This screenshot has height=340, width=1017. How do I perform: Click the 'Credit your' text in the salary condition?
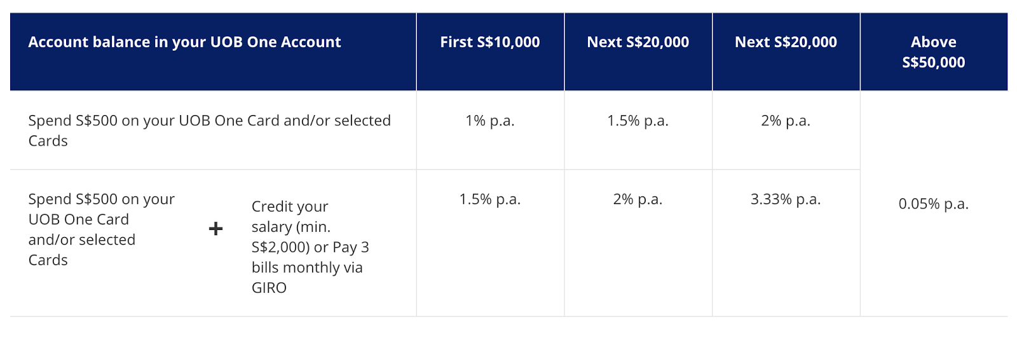(290, 207)
